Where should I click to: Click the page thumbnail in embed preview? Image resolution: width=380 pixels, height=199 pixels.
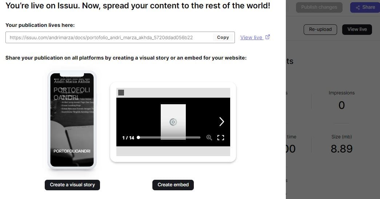(x=173, y=122)
